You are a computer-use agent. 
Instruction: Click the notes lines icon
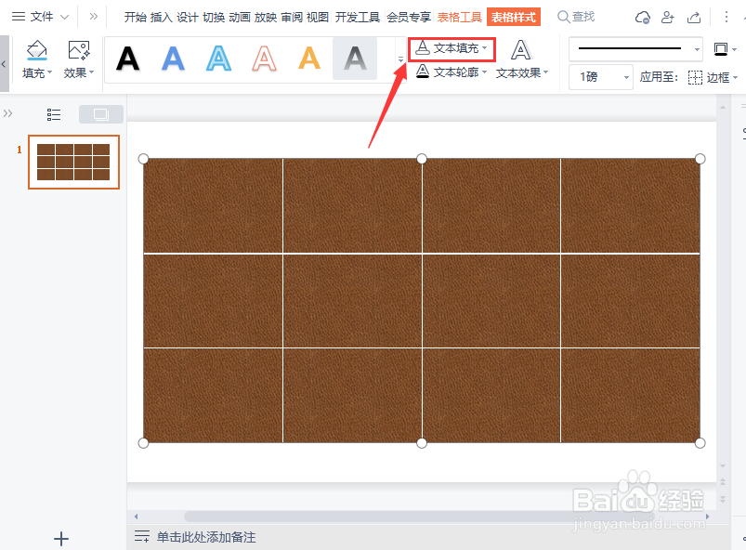coord(142,537)
